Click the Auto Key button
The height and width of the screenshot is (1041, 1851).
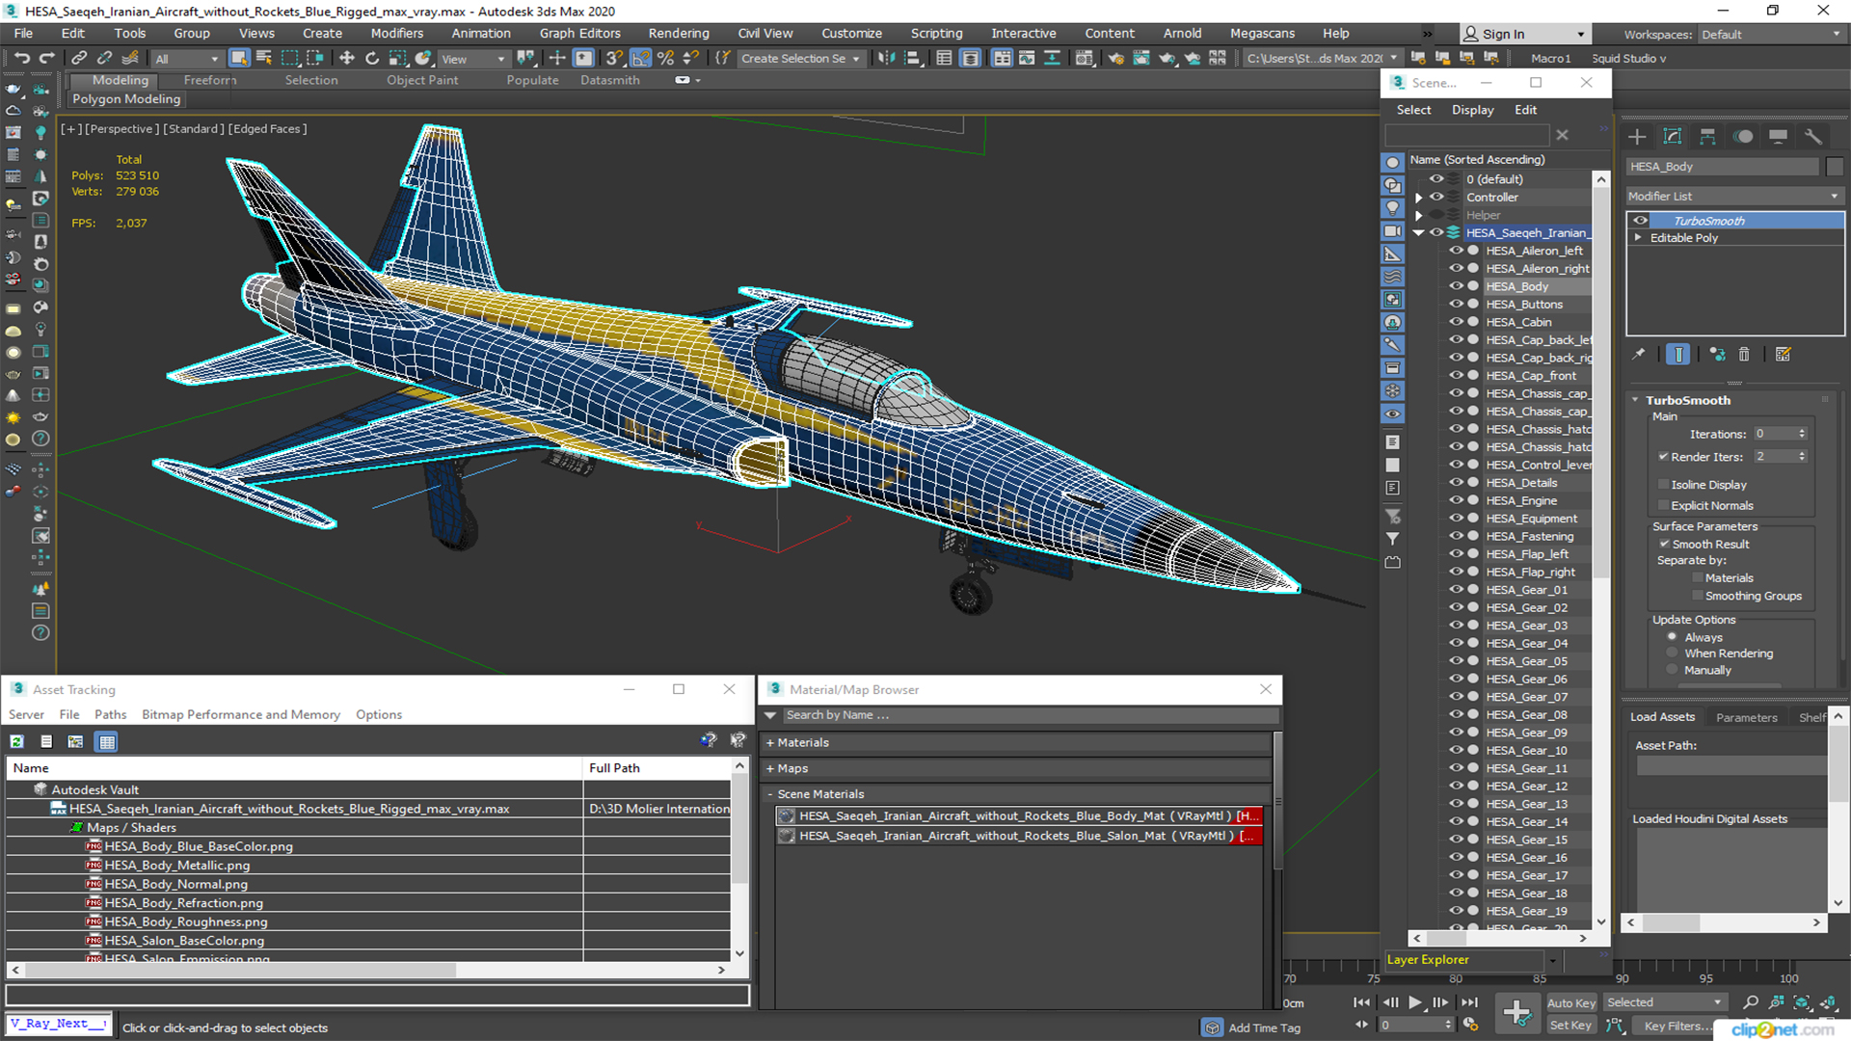[1570, 1003]
